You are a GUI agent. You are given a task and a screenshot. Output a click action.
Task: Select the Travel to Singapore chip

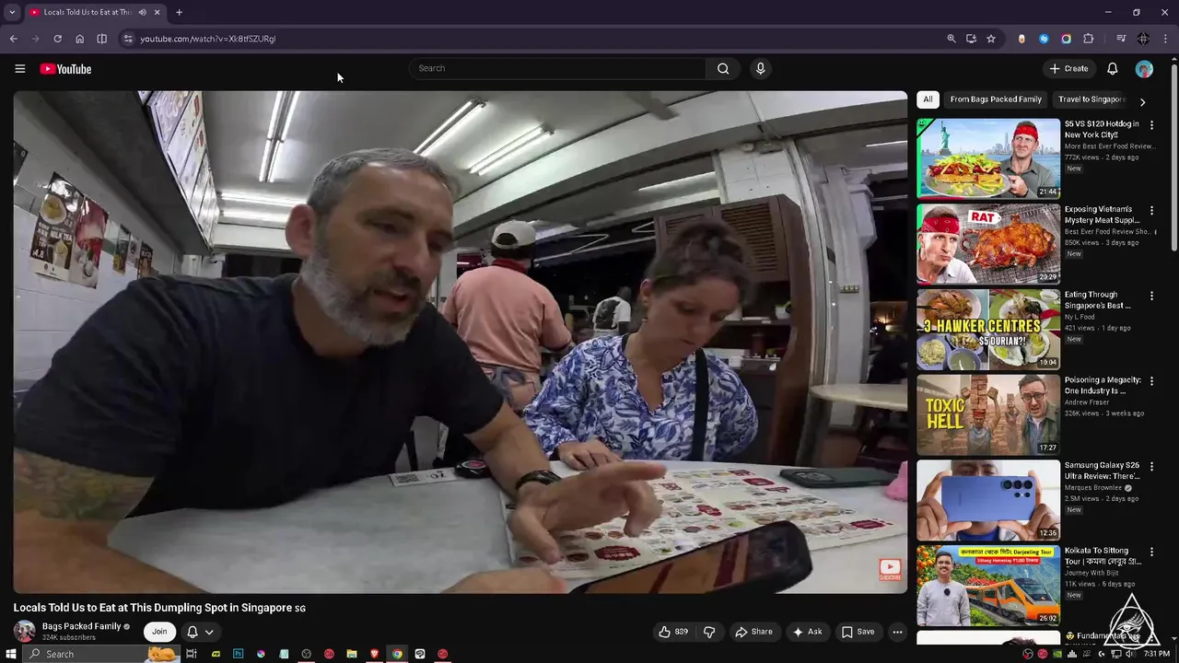tap(1091, 99)
